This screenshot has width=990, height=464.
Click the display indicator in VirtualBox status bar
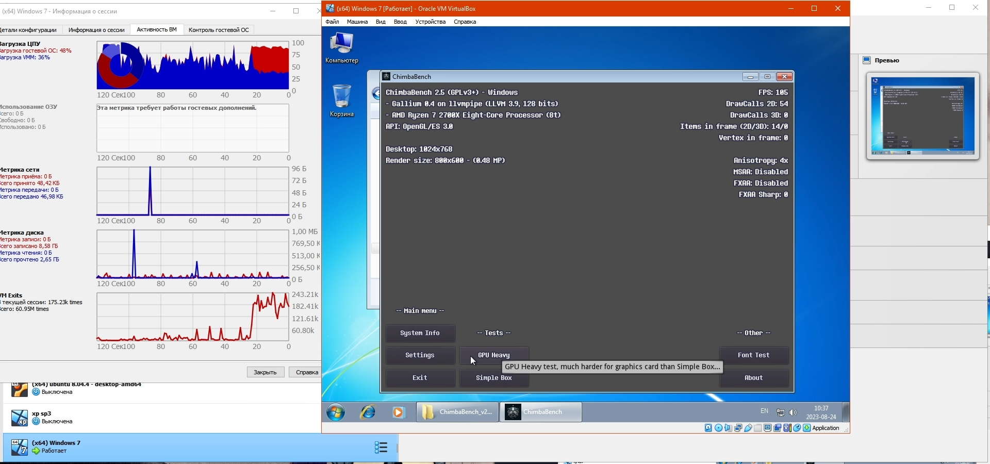[x=767, y=428]
